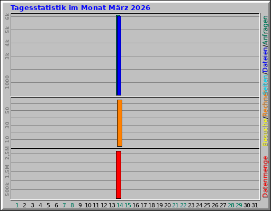Click the 1,5M axis label

(7, 171)
